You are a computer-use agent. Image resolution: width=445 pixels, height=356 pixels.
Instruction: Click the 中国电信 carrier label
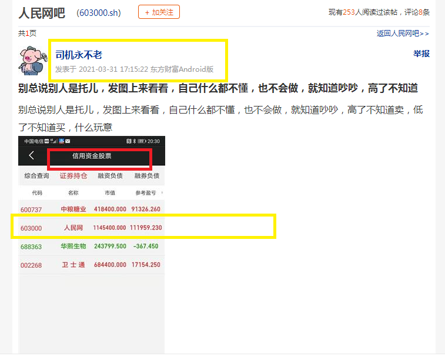tap(34, 141)
